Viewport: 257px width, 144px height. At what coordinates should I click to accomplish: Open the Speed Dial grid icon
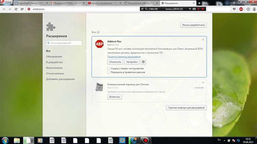(22, 9)
